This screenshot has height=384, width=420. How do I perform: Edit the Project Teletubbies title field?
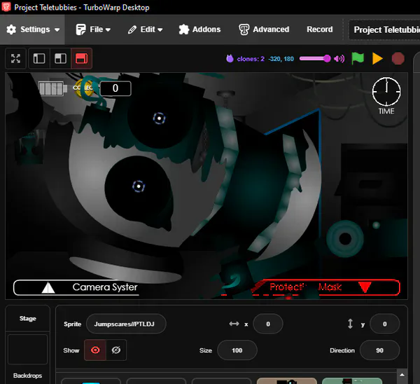pos(384,29)
